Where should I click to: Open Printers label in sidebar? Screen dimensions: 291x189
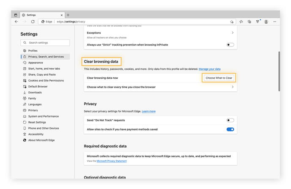(x=33, y=110)
